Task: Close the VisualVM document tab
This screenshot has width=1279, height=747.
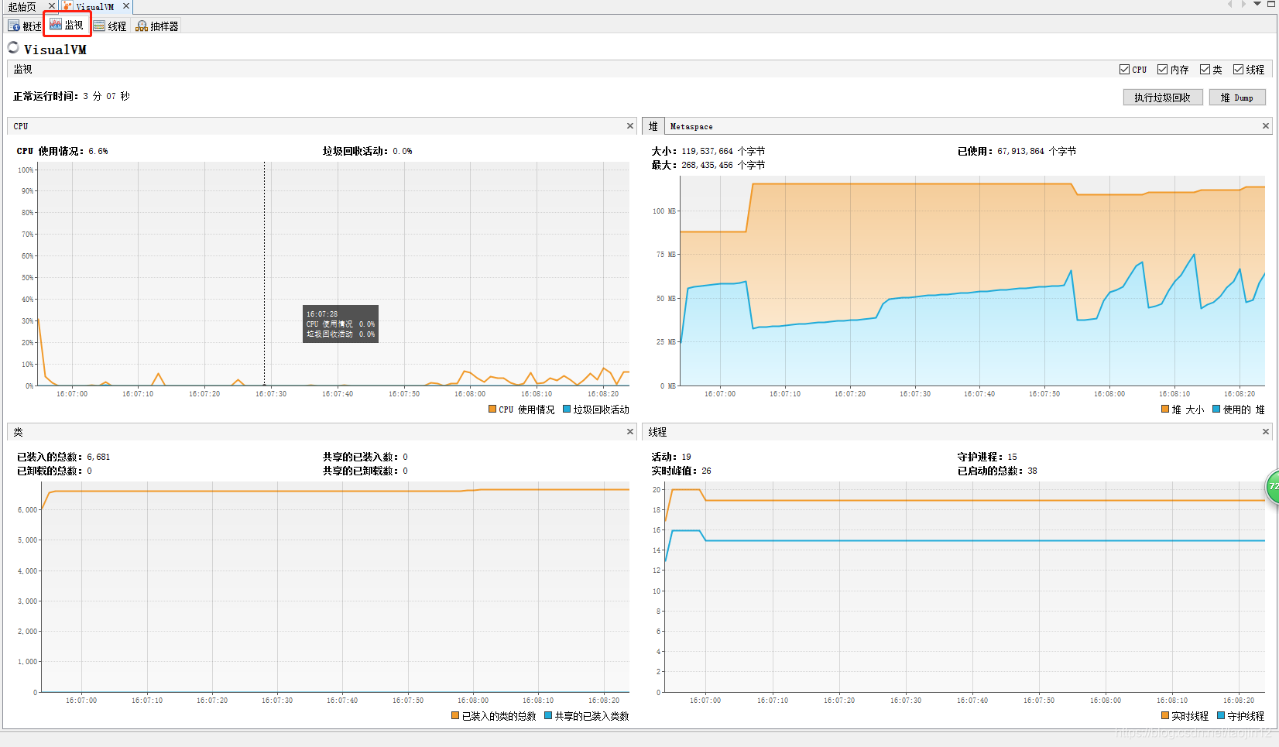Action: coord(126,5)
